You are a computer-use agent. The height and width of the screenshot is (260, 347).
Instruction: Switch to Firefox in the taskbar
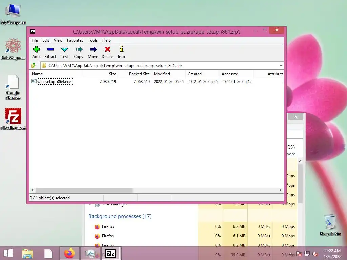click(69, 253)
